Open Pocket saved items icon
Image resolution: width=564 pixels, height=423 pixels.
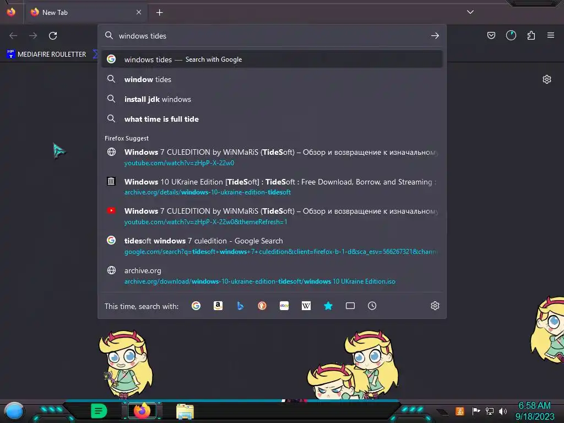click(491, 35)
